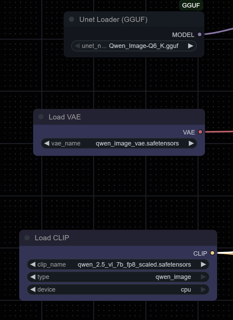Viewport: 233px width, 320px height.
Task: Open clip_name dropdown showing qwen_2.5_vl_7b_fp8_scaled.safetensors
Action: pos(118,265)
